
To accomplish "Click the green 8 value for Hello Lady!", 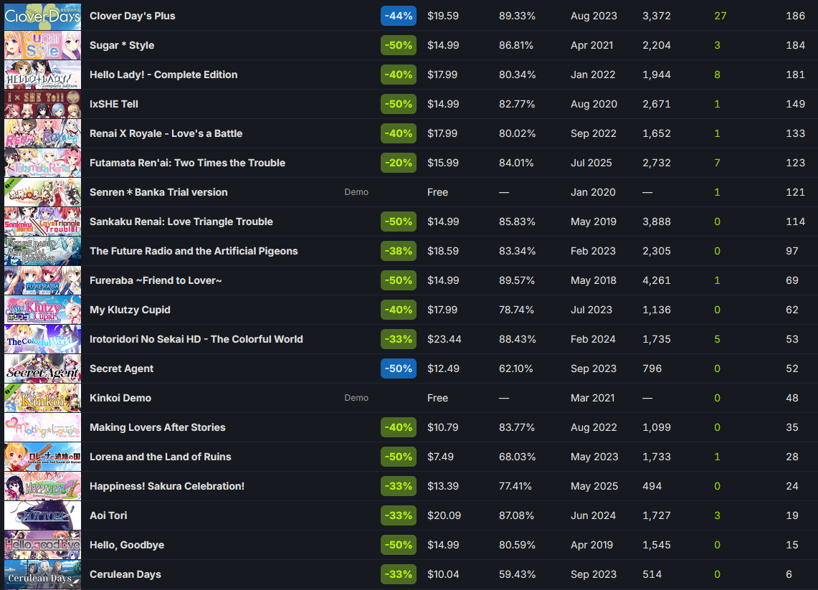I will point(718,75).
